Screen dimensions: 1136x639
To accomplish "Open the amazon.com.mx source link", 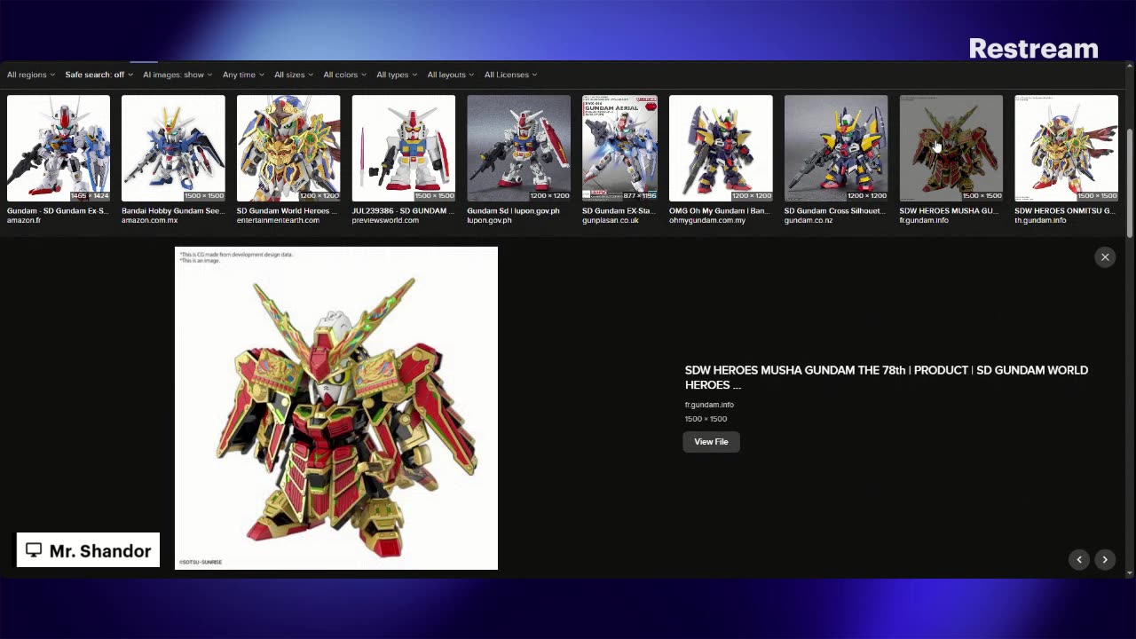I will pyautogui.click(x=150, y=220).
